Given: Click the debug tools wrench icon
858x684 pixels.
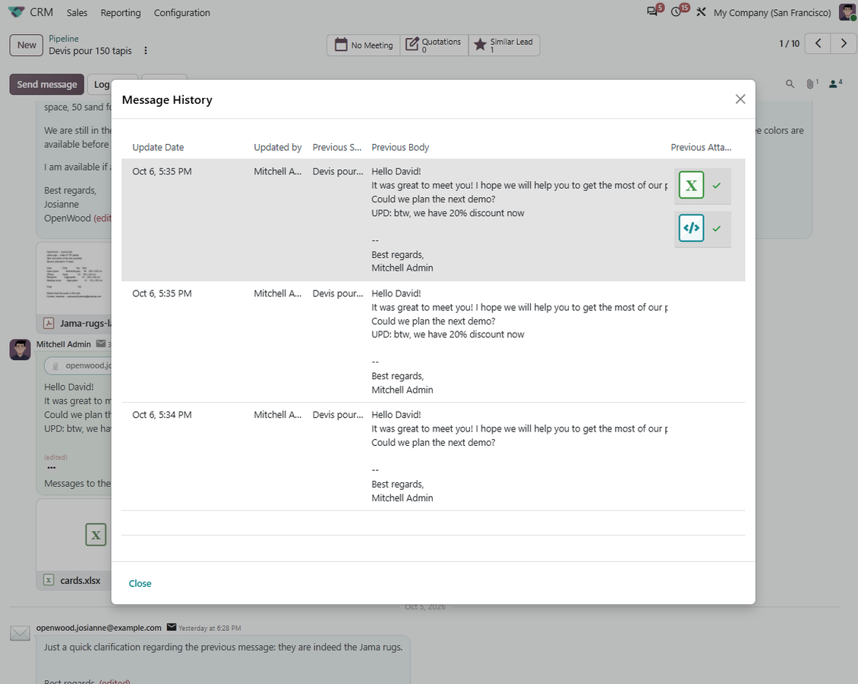Looking at the screenshot, I should click(x=701, y=12).
